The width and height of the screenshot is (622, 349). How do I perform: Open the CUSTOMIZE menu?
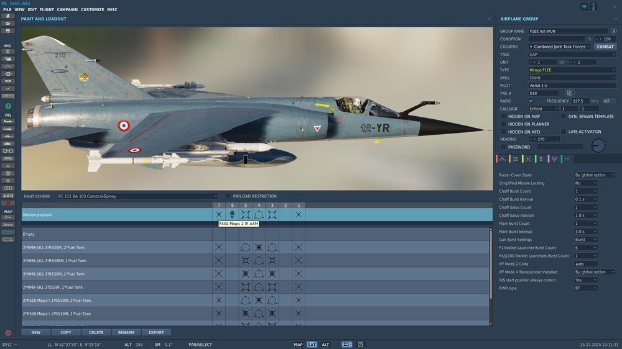pos(93,9)
